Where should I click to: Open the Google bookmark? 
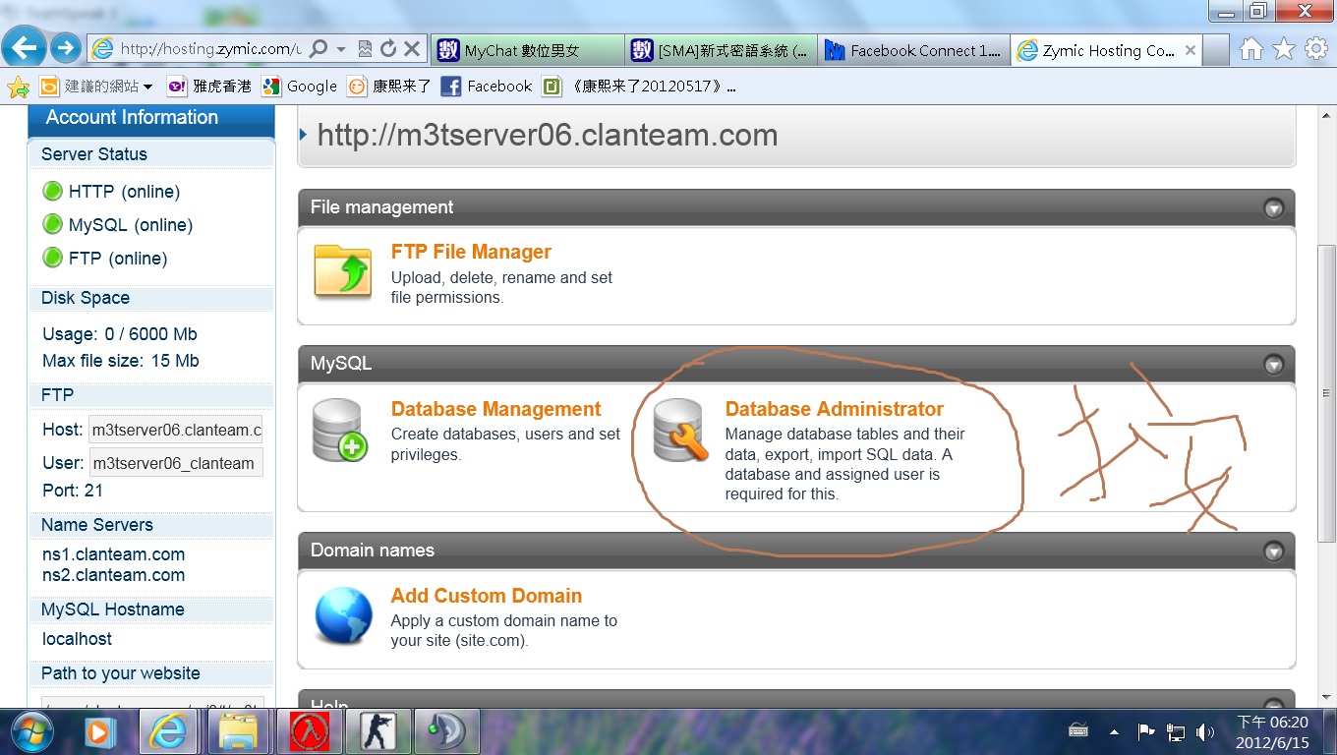pos(300,87)
